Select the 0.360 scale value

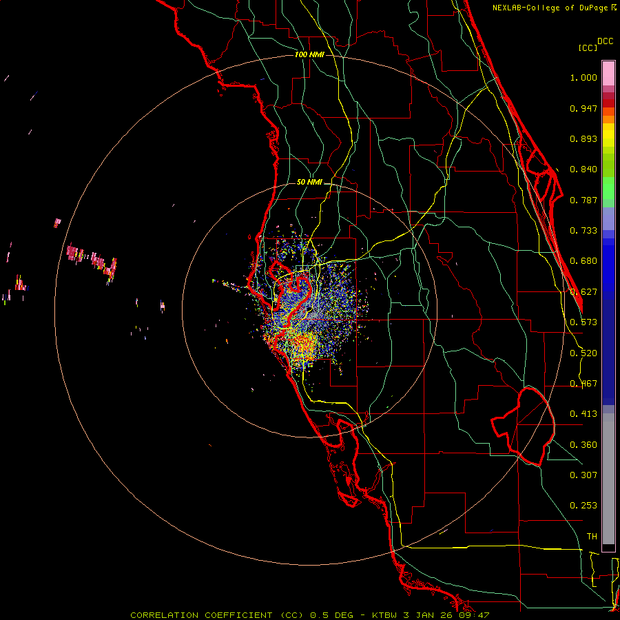583,445
